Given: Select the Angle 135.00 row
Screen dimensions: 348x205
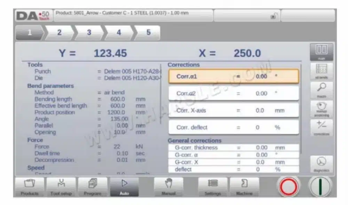Looking at the screenshot, I should tap(87, 119).
